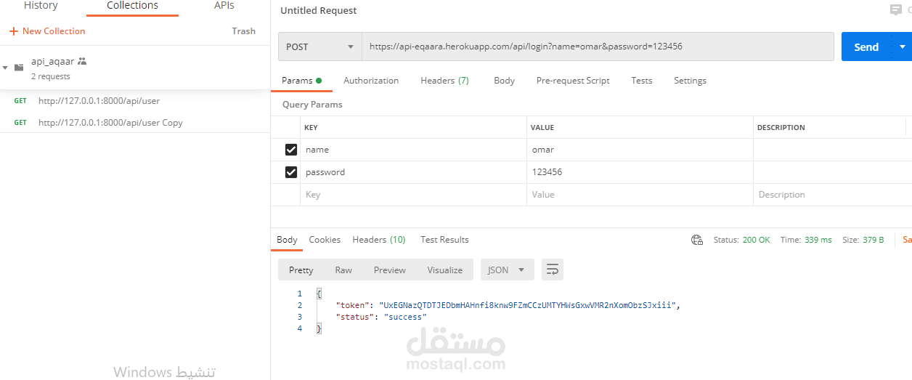Click the plus icon for New Collection
This screenshot has height=380, width=912.
(x=14, y=31)
